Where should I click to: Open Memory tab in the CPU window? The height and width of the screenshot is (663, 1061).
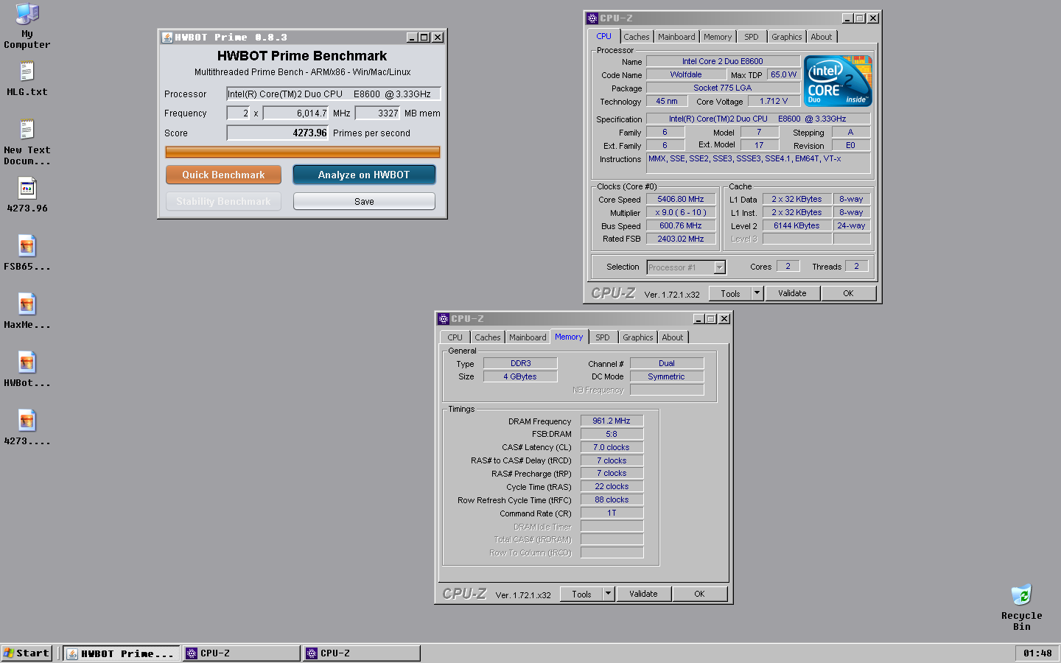pyautogui.click(x=718, y=37)
